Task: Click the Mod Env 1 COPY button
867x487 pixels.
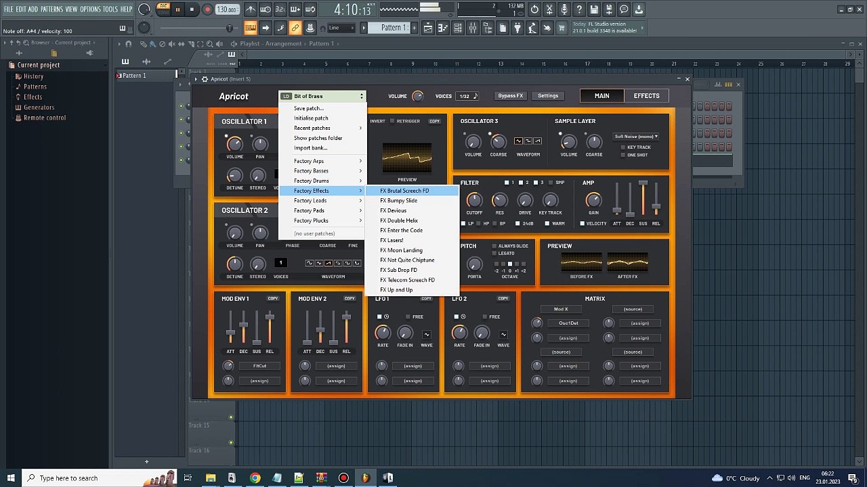Action: [273, 298]
